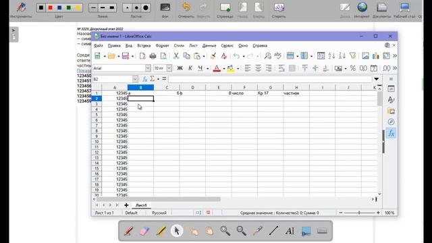Toggle italic К formatting
Image resolution: width=432 pixels, height=243 pixels.
(190, 68)
